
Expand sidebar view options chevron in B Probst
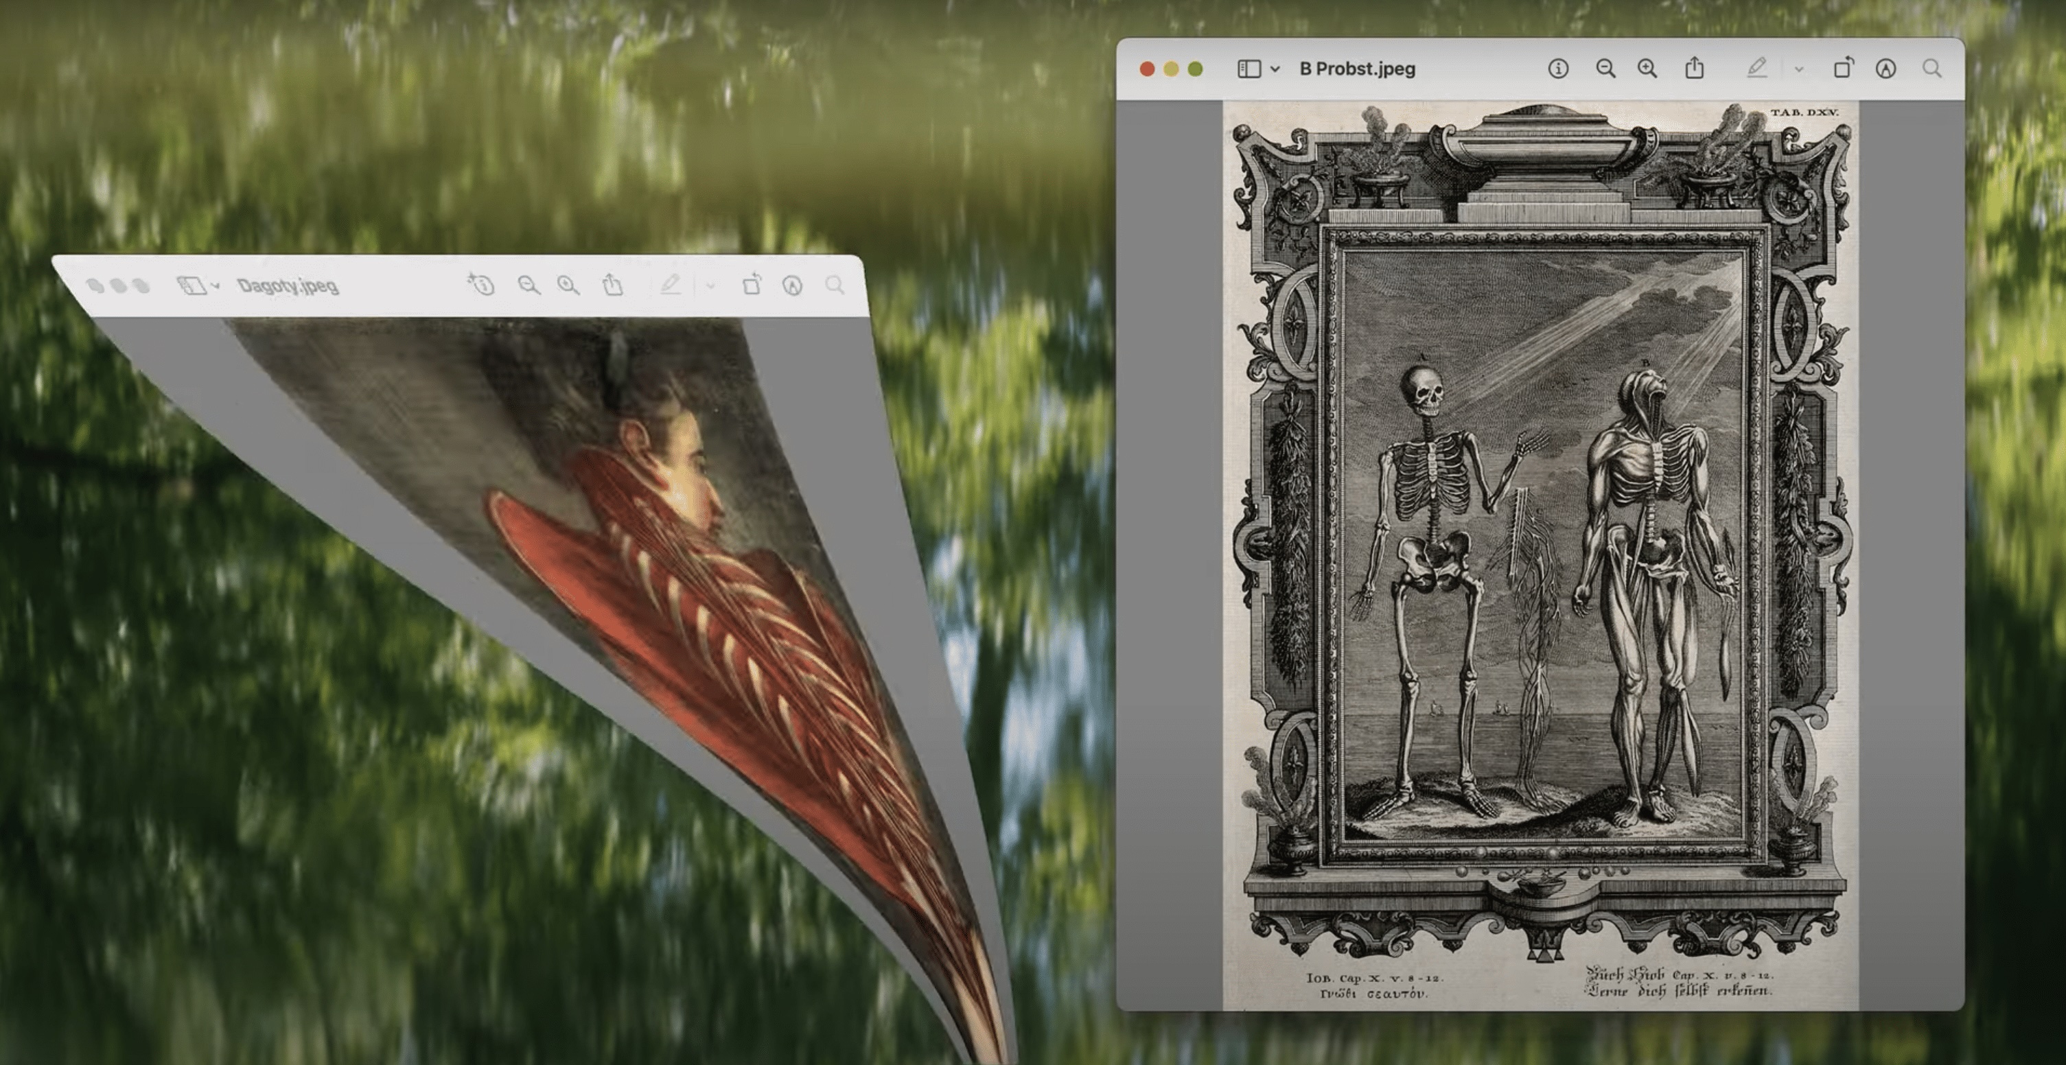(1275, 69)
